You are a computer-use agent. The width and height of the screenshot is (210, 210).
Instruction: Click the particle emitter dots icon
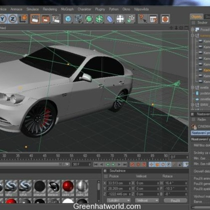(130, 19)
